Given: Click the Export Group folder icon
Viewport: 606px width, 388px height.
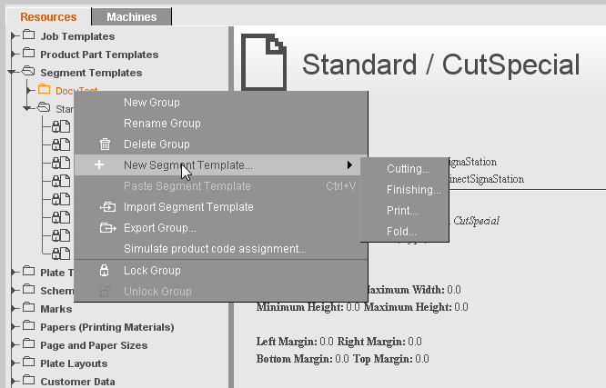Looking at the screenshot, I should tap(106, 228).
